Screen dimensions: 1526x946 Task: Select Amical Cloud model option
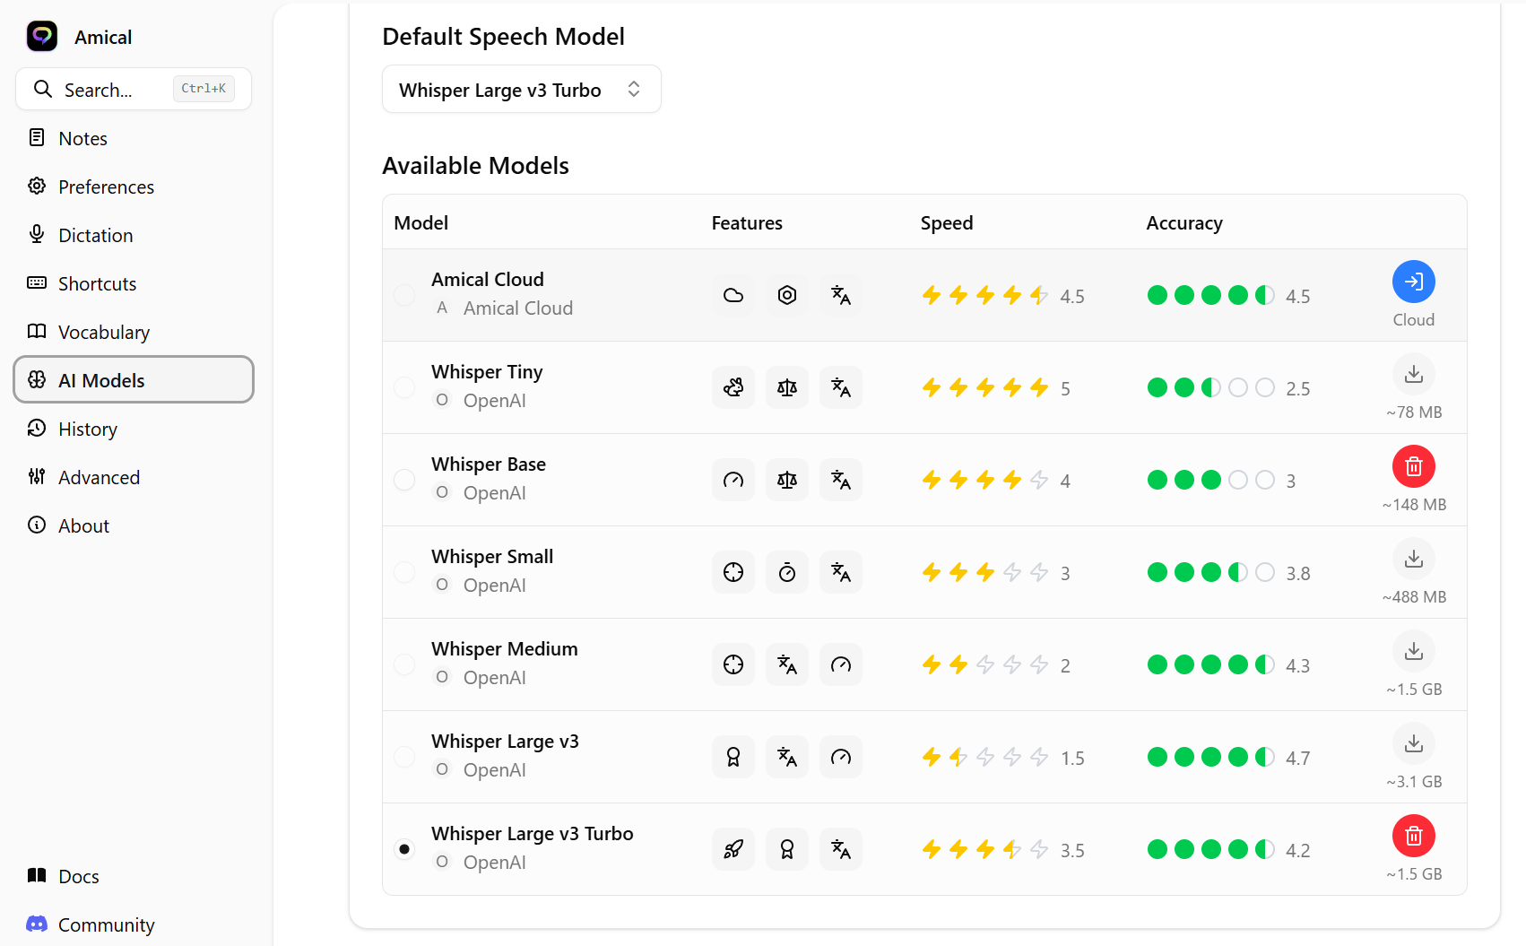coord(403,294)
